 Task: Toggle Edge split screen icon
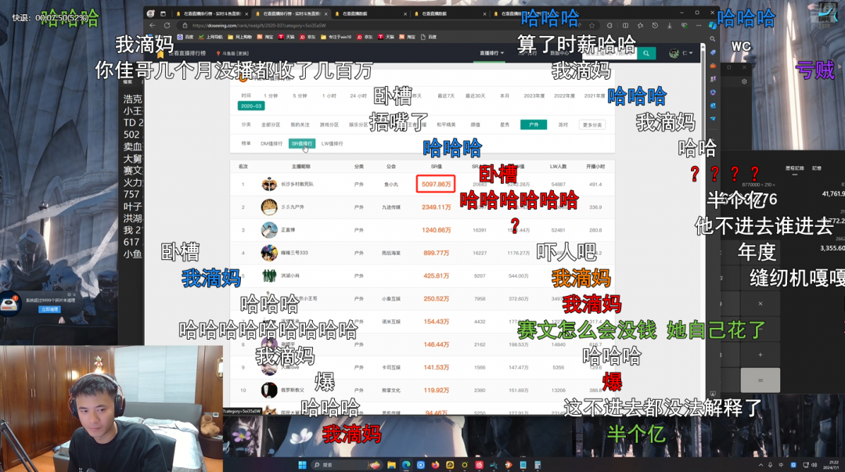tap(625, 25)
